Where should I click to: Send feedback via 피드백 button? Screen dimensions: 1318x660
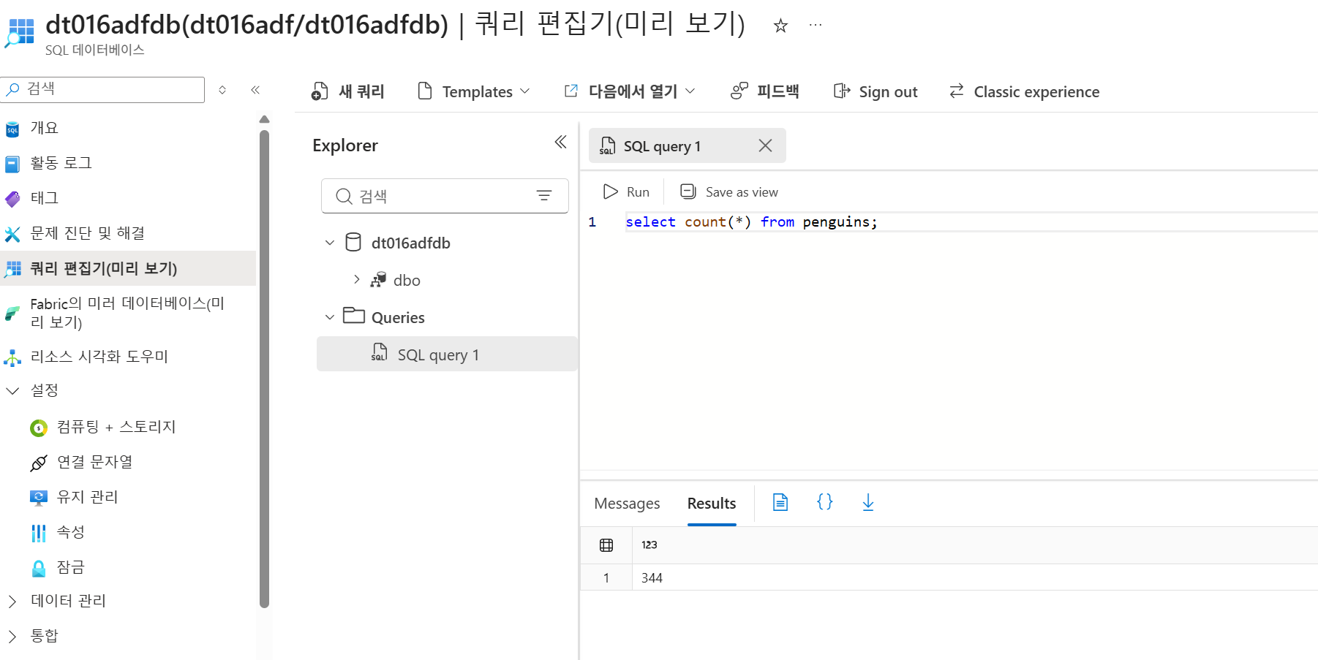(765, 91)
